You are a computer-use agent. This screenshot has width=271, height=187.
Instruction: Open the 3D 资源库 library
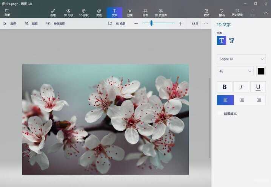[x=161, y=12]
